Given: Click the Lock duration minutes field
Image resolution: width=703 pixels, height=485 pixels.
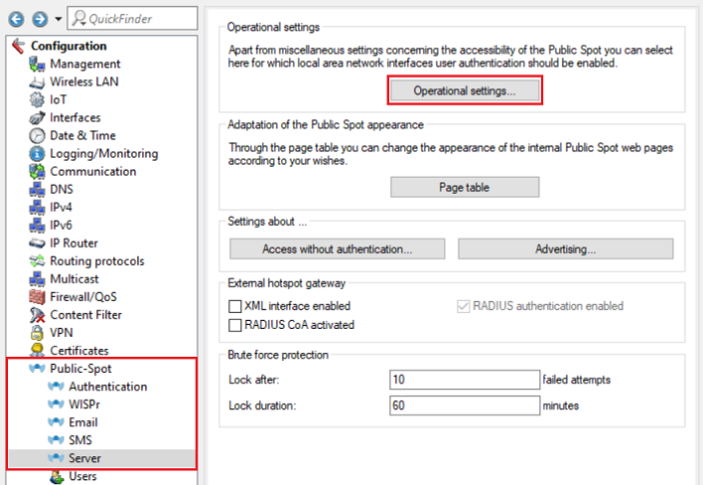Looking at the screenshot, I should 464,405.
